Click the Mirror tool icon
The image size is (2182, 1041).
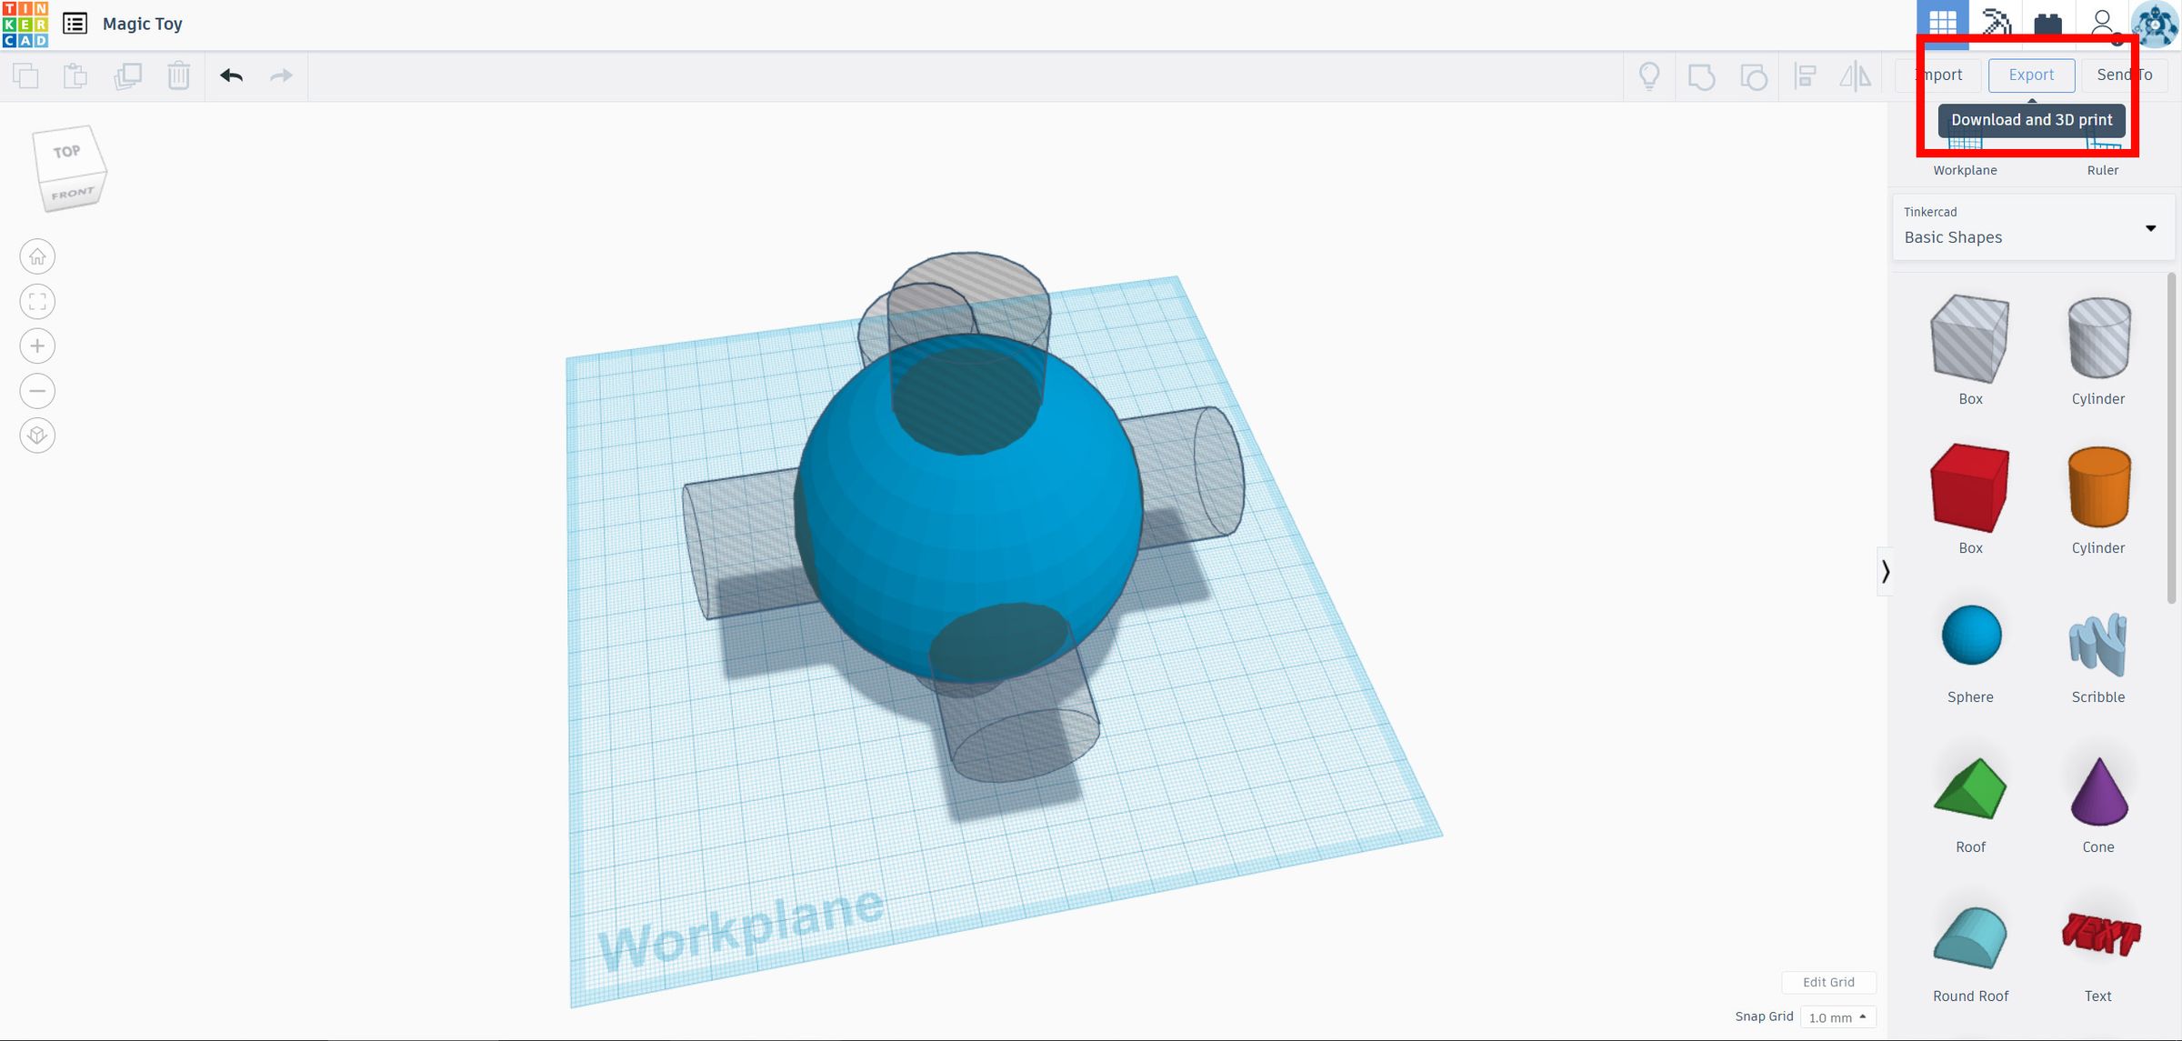[1855, 75]
